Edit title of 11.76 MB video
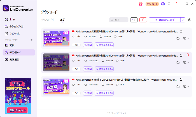The width and height of the screenshot is (196, 117). (181, 31)
